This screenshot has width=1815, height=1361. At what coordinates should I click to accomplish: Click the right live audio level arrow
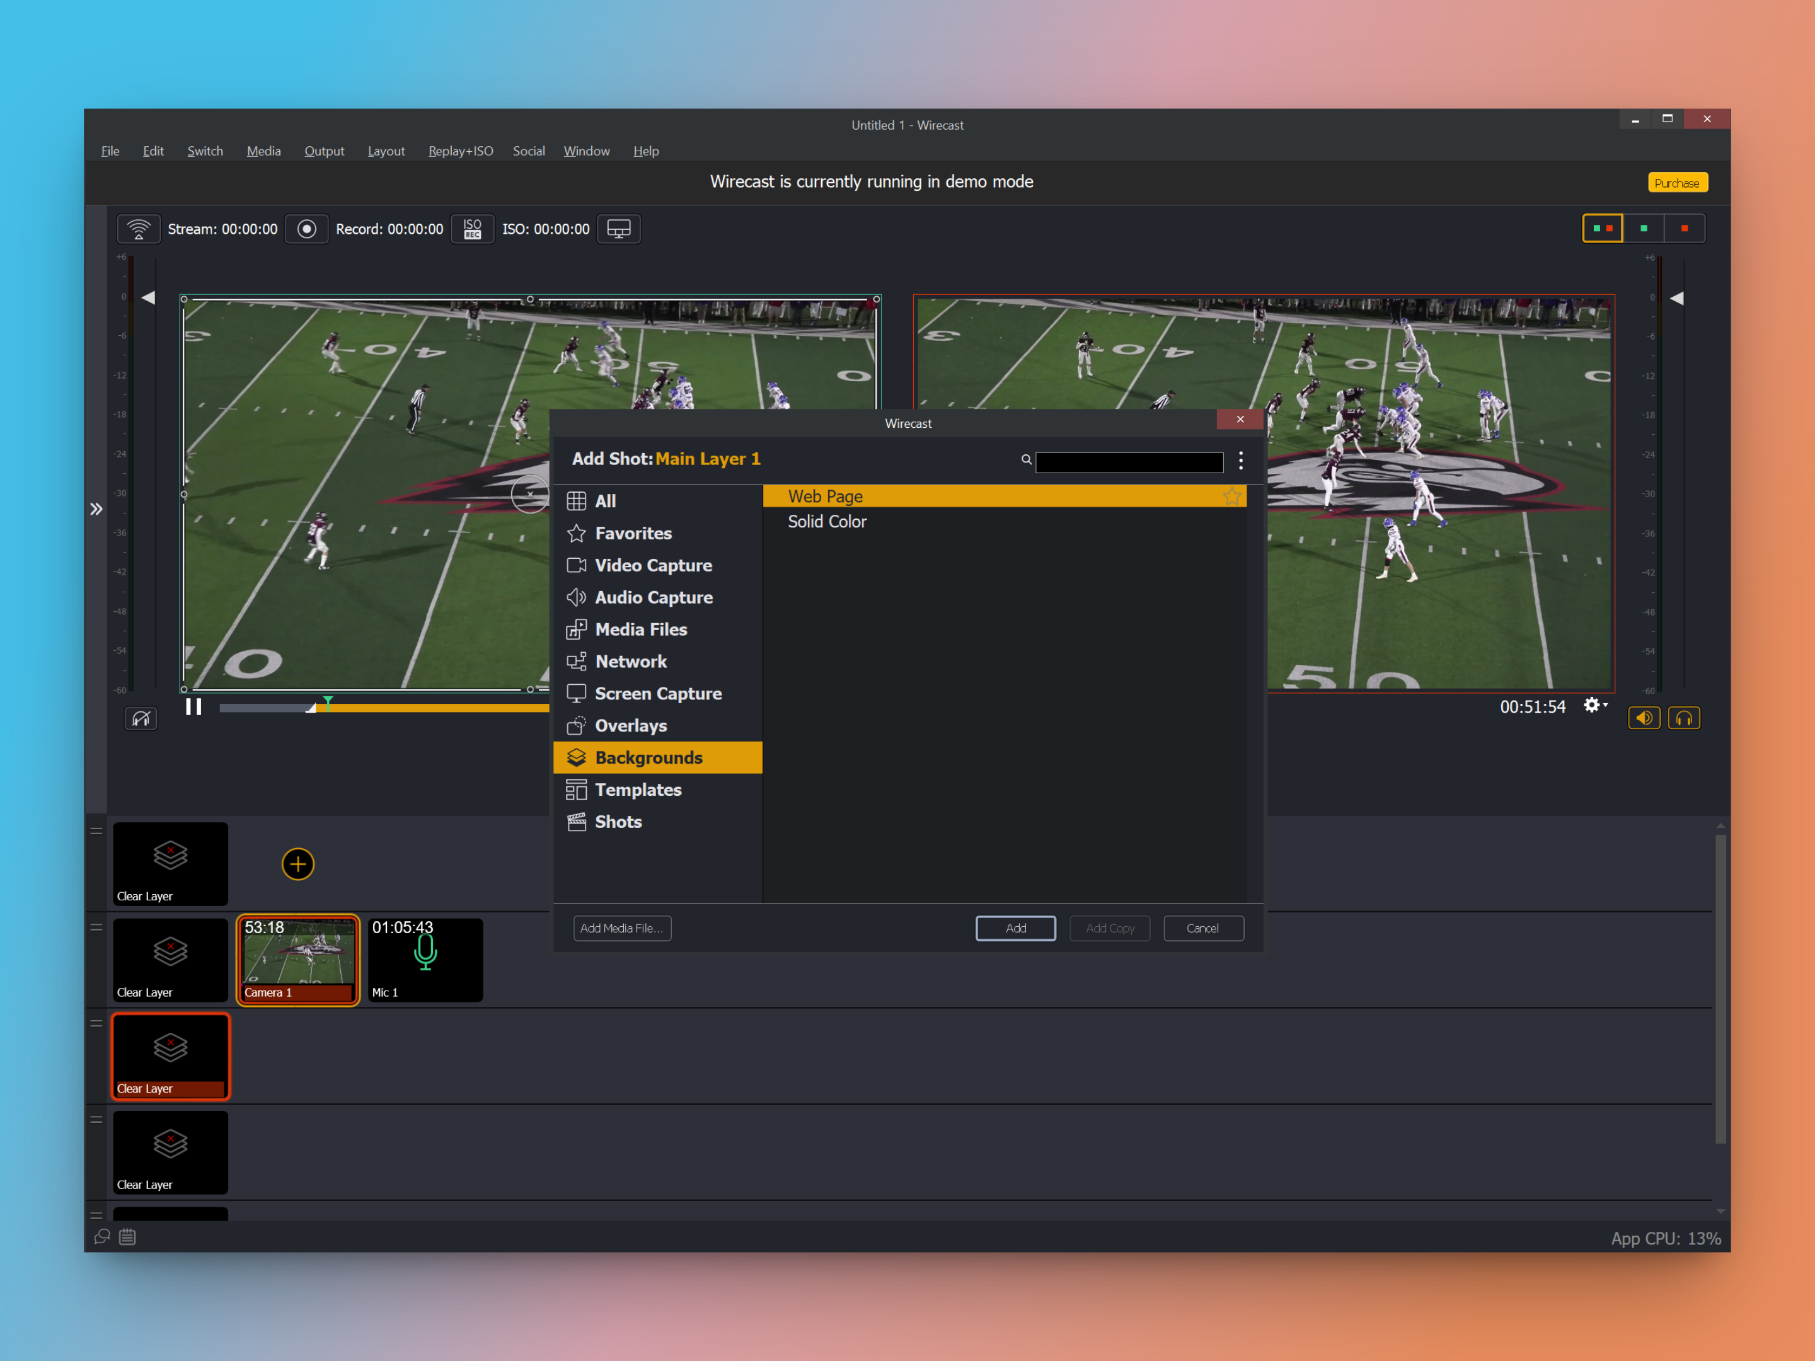1677,299
